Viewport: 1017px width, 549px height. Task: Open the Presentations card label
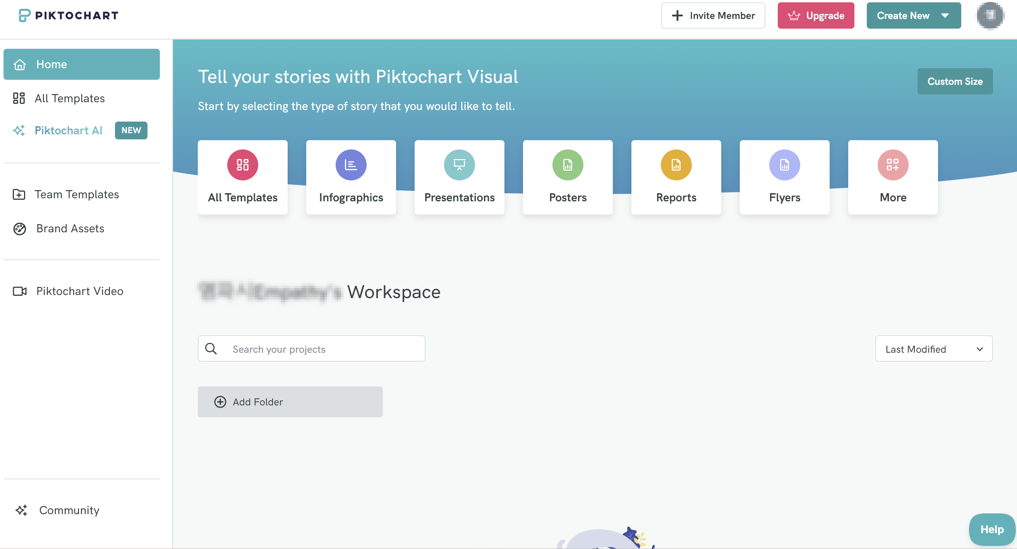coord(459,197)
